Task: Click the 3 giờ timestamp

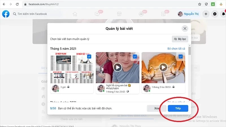Action: coord(63,87)
